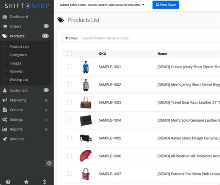
Task: Collapse sidebar with left arrow icon
Action: click(49, 163)
